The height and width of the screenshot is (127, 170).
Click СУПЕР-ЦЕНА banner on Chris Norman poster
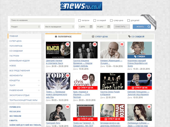pyautogui.click(x=85, y=88)
